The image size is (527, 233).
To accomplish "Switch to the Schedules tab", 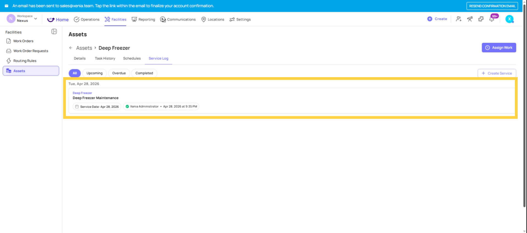I will coord(132,59).
